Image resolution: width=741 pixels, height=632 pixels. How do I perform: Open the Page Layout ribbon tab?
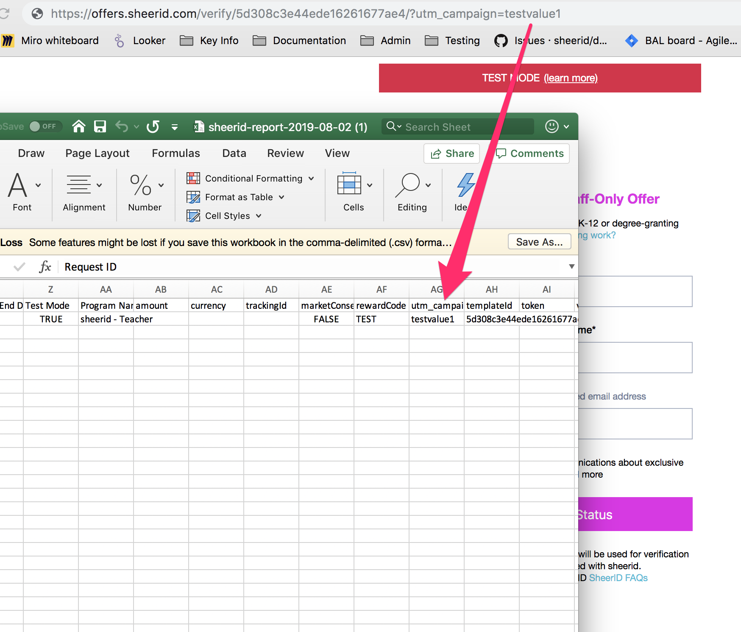click(97, 153)
